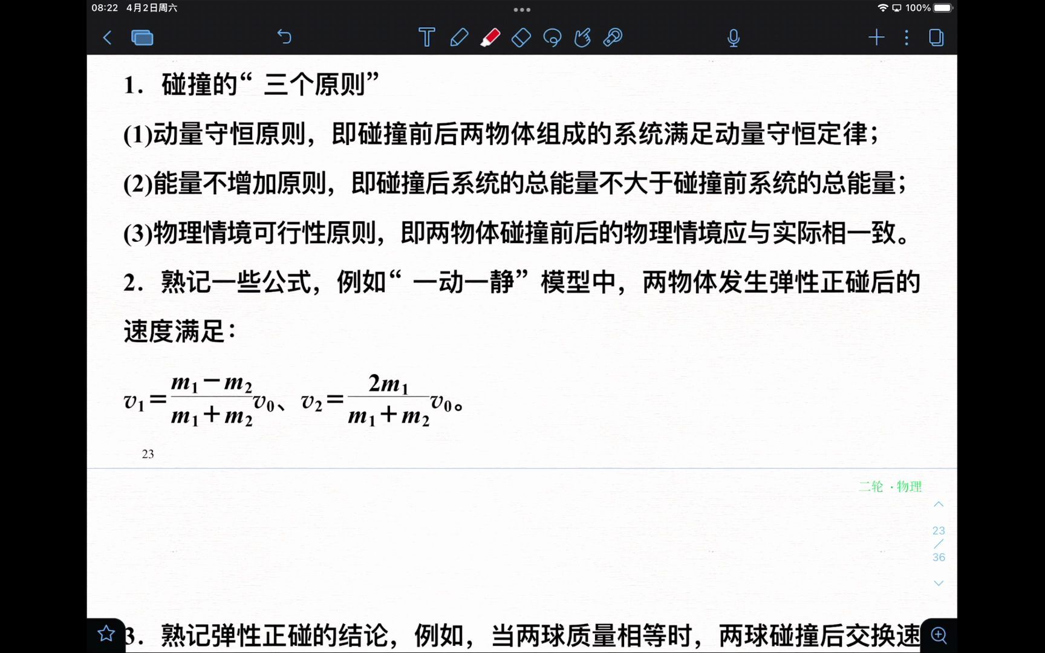The width and height of the screenshot is (1045, 653).
Task: Pick the Eraser tool
Action: tap(521, 37)
